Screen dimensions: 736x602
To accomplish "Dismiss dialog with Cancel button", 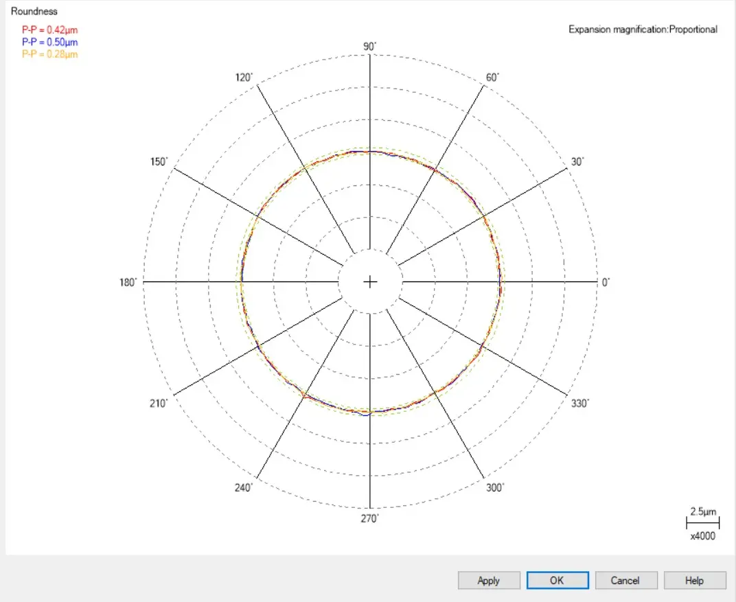I will click(625, 581).
